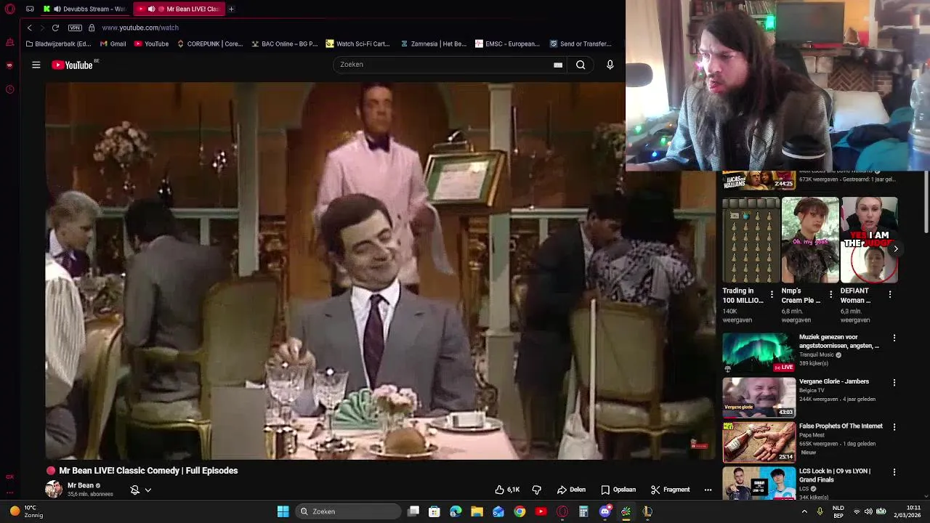
Task: Click the browser back arrow
Action: point(30,28)
